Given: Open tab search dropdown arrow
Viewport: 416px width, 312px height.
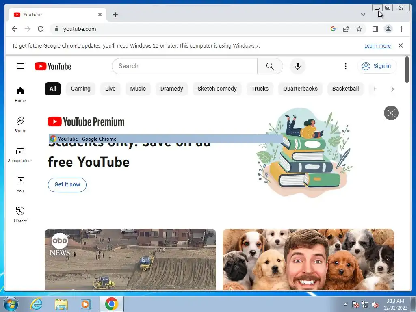Looking at the screenshot, I should click(x=363, y=15).
